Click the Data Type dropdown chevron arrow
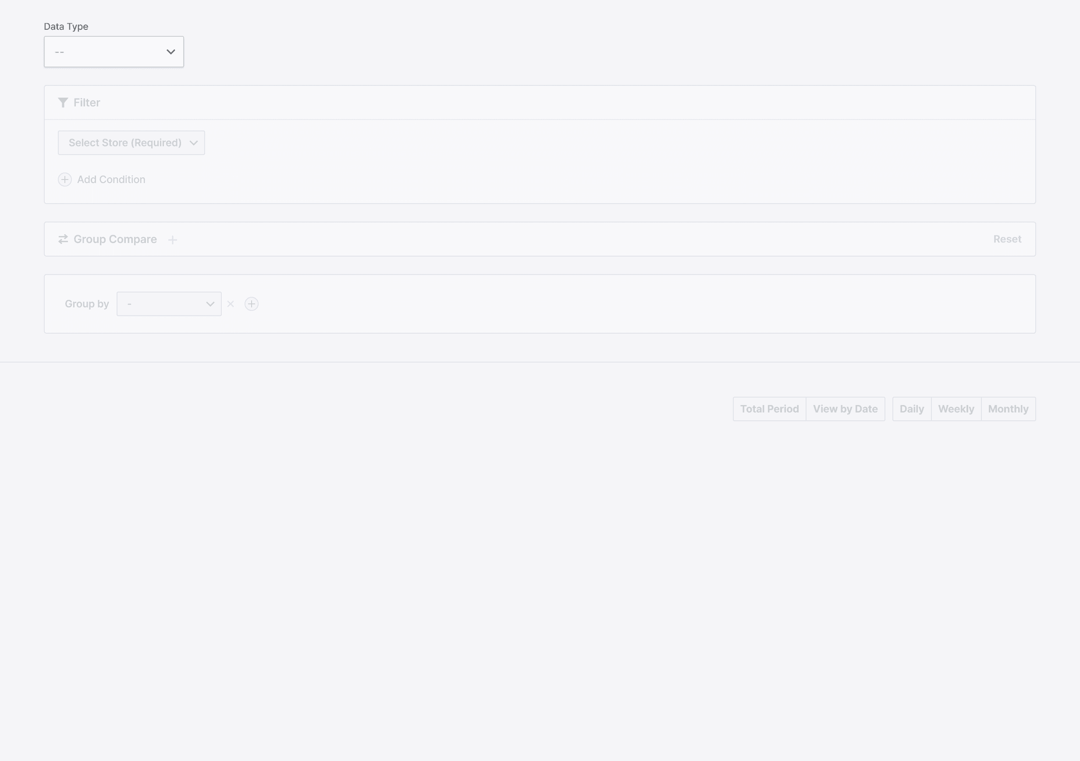The width and height of the screenshot is (1080, 761). pos(171,52)
